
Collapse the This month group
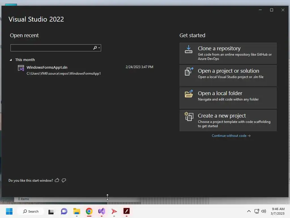[11, 60]
